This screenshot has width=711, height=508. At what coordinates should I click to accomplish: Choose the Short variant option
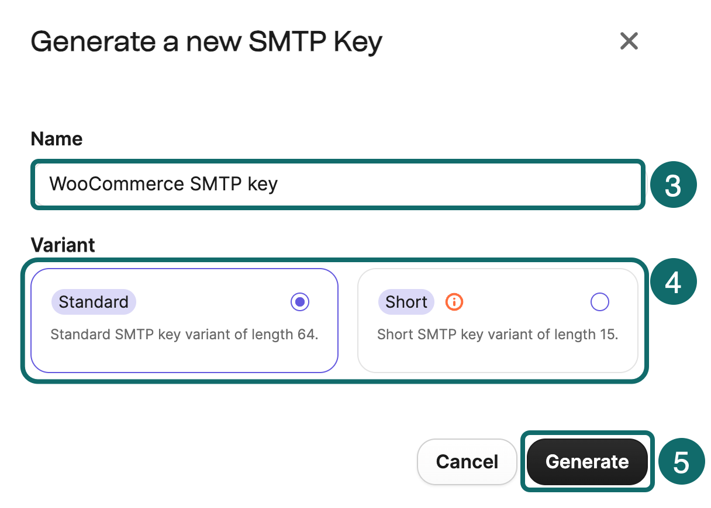pyautogui.click(x=498, y=320)
